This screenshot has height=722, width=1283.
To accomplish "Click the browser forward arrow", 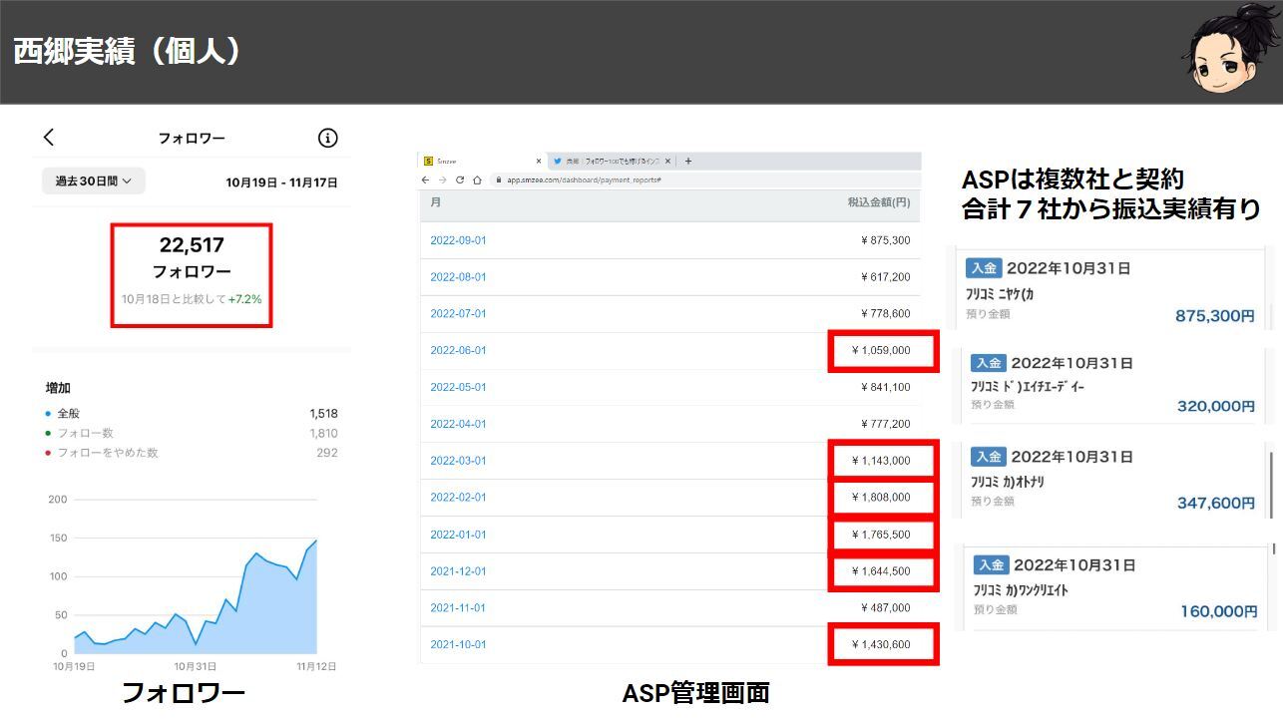I will point(442,180).
